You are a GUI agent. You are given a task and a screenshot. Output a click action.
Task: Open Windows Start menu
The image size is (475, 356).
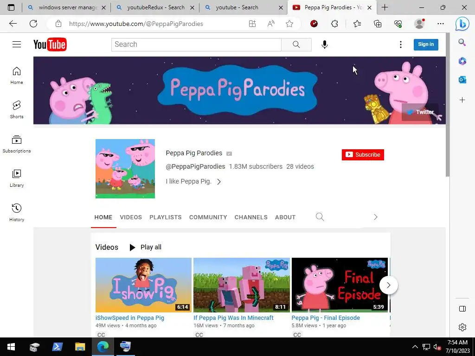point(11,347)
